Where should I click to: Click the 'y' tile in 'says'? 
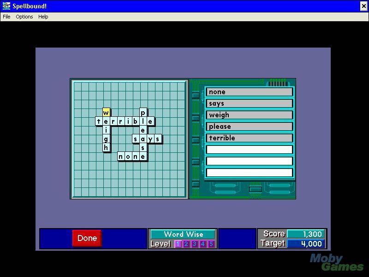click(150, 139)
